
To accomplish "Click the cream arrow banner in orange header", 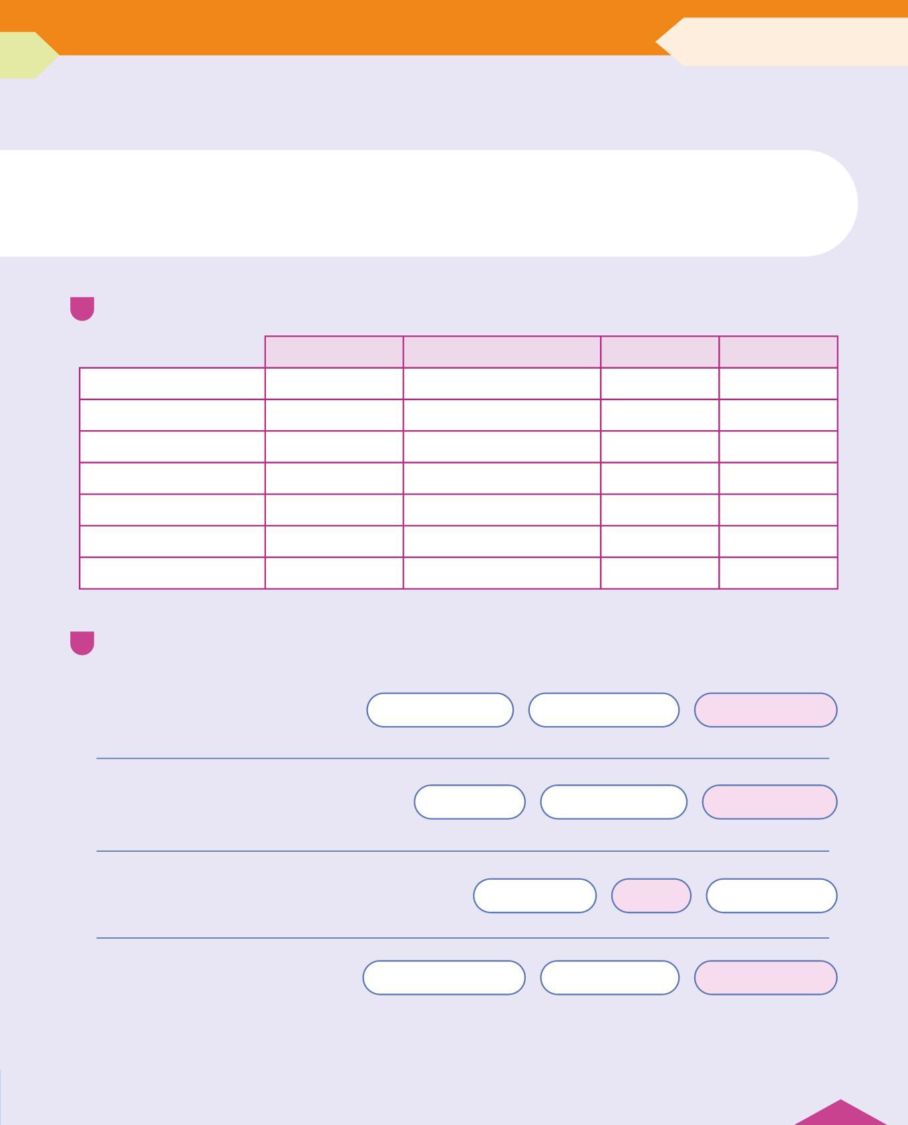I will [x=782, y=41].
